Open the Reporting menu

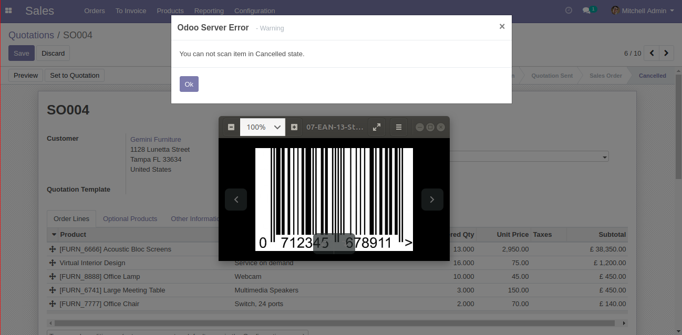coord(209,11)
